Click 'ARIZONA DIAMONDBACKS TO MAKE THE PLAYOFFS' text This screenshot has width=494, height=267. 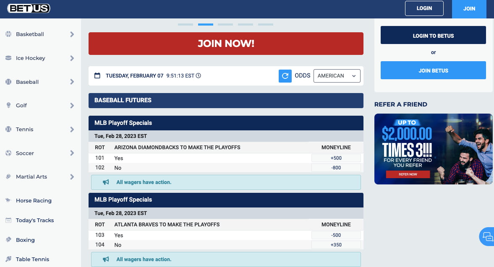[x=178, y=148]
